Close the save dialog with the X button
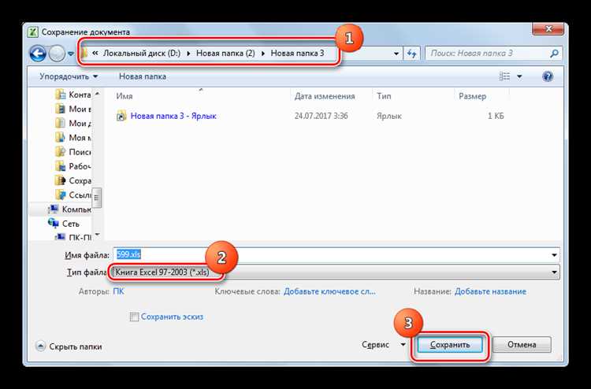The height and width of the screenshot is (389, 591). 548,29
